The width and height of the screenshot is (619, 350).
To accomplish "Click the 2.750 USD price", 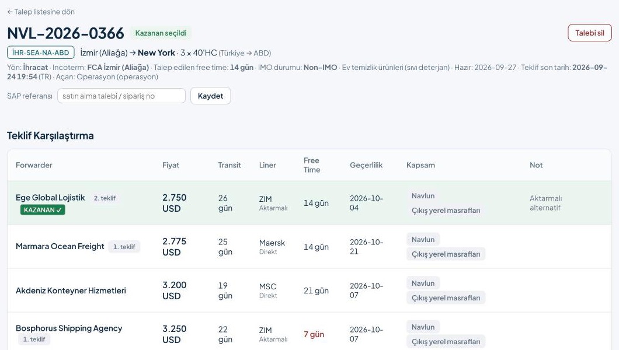I will click(174, 203).
